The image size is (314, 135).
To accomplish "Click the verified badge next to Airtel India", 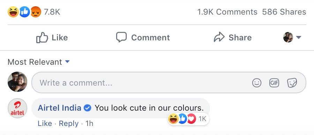I will (x=87, y=108).
